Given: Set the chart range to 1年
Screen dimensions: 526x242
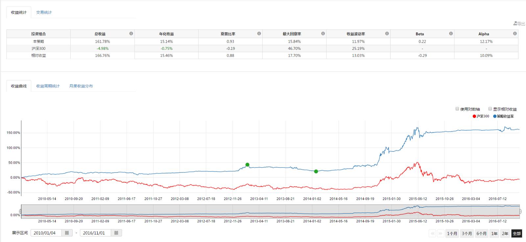Looking at the screenshot, I should click(x=494, y=233).
